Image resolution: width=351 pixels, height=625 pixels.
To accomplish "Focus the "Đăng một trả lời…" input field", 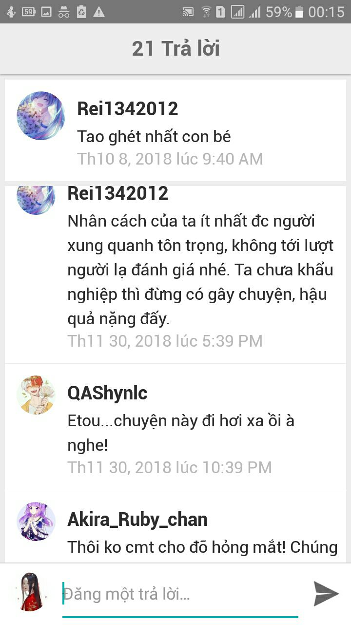I will (180, 595).
